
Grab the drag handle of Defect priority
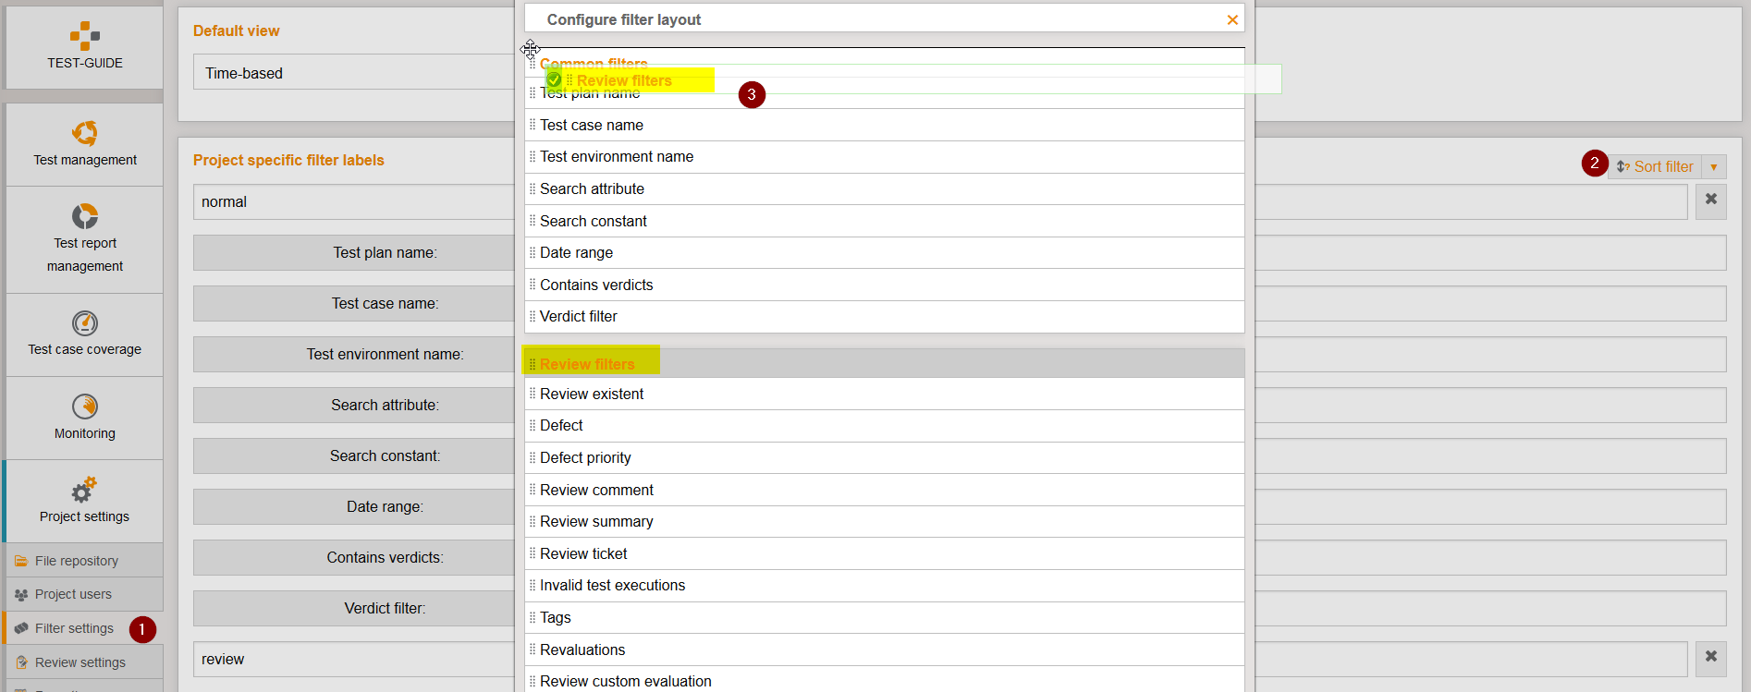pyautogui.click(x=532, y=458)
